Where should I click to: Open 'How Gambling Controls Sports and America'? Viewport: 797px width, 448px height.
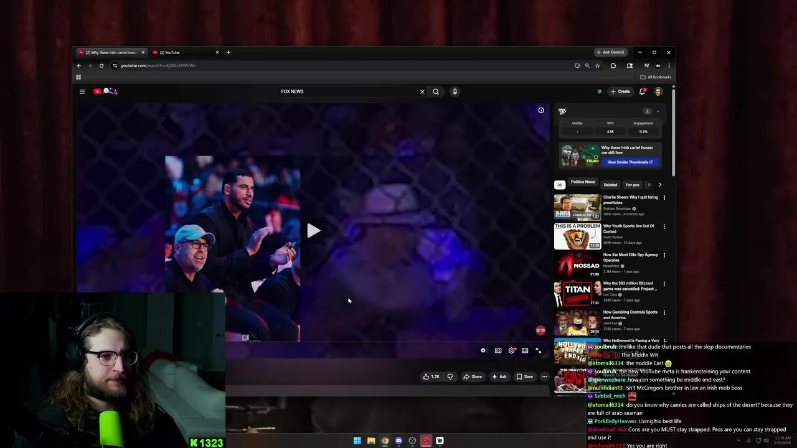[630, 315]
